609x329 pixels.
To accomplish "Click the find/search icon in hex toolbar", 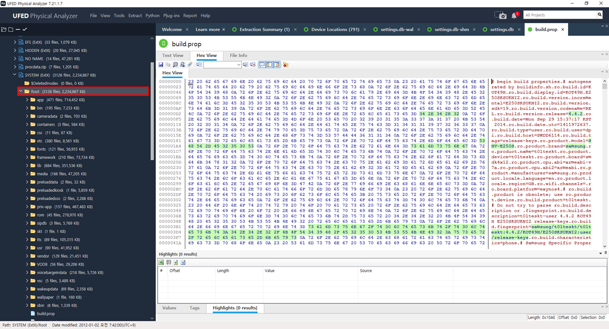I will (175, 64).
